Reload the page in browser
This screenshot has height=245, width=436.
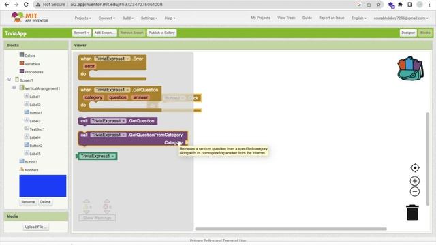point(26,5)
